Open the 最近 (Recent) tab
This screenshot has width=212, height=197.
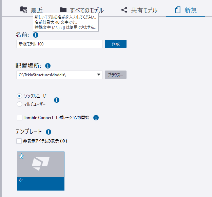[31, 10]
